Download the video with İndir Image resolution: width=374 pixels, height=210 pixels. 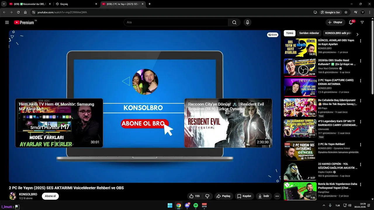264,196
